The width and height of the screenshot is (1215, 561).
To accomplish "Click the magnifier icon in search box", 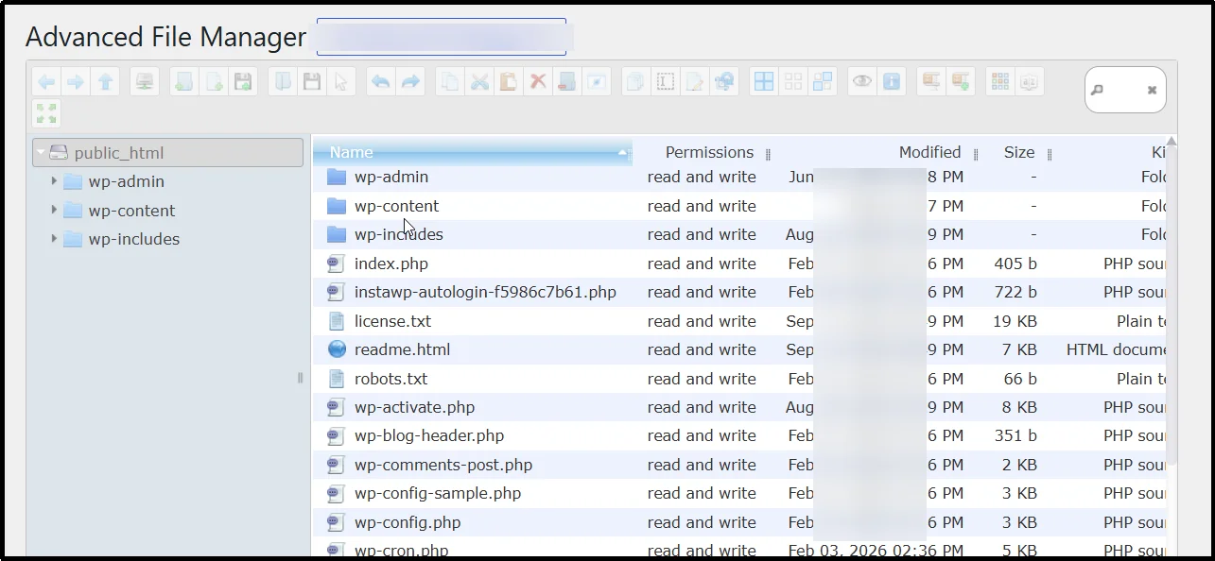I will click(1098, 91).
